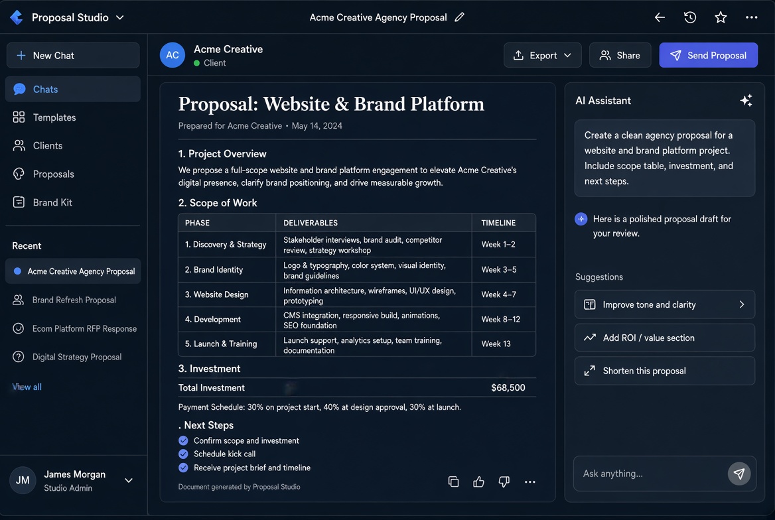Open the Clients section
This screenshot has height=520, width=775.
point(73,145)
